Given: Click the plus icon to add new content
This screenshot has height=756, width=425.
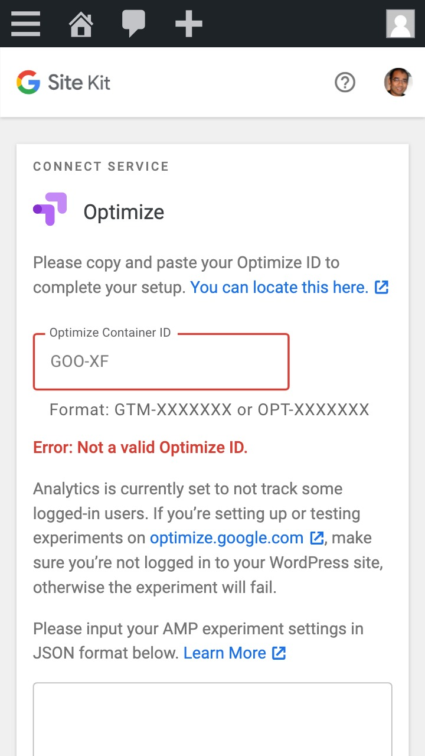Looking at the screenshot, I should (x=188, y=24).
